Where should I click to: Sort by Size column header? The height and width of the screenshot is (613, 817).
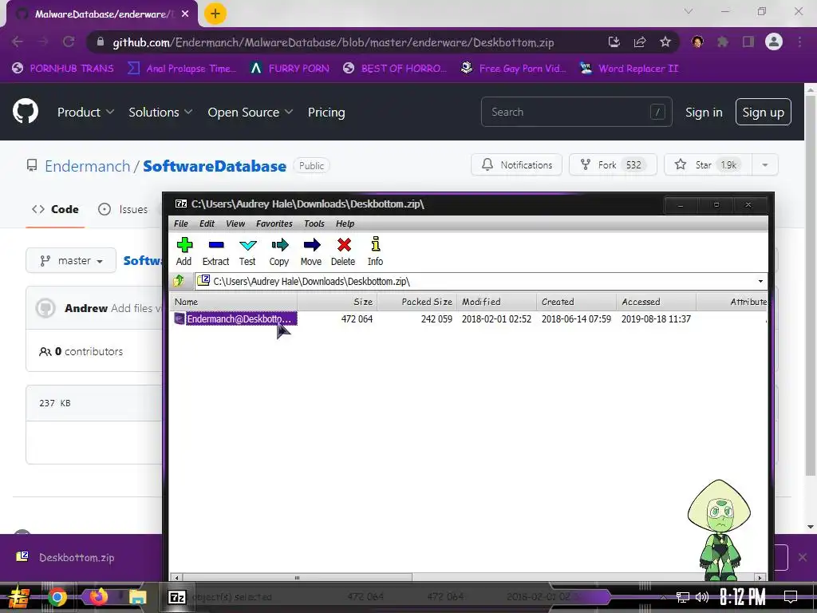pos(337,302)
